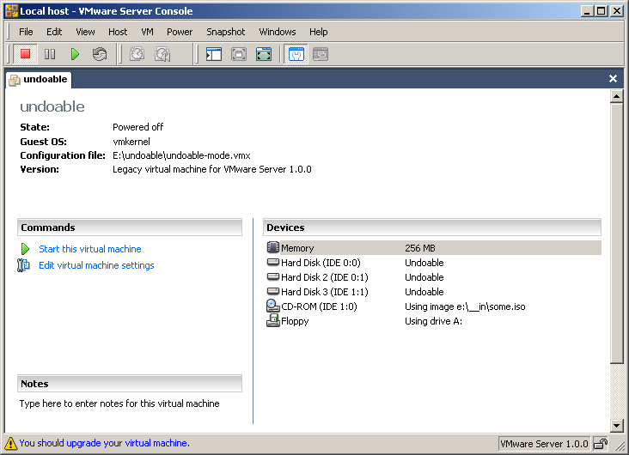The image size is (629, 455).
Task: Open the Snapshot menu
Action: point(225,32)
